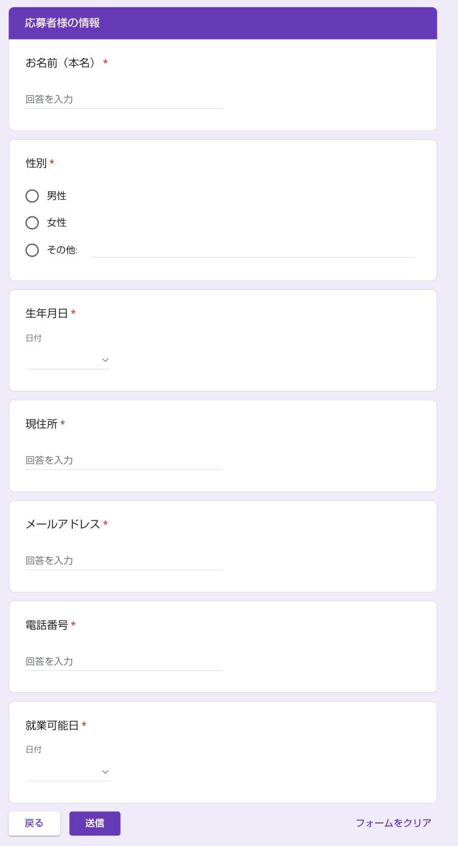Click the chevron arrow under 生年月日
The image size is (458, 846).
(x=105, y=360)
